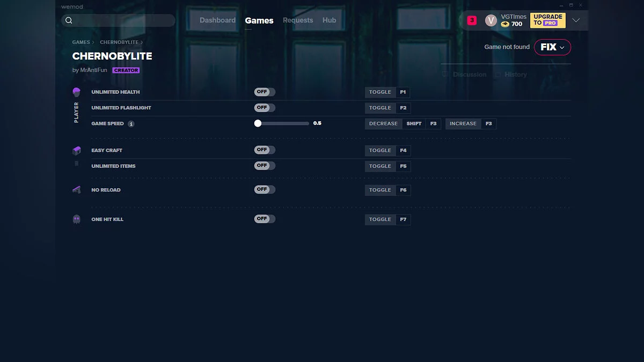
Task: Open the account menu chevron
Action: 576,20
